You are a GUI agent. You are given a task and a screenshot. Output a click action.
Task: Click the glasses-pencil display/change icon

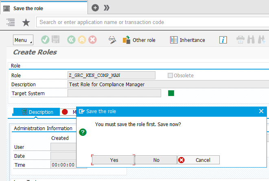(x=112, y=40)
